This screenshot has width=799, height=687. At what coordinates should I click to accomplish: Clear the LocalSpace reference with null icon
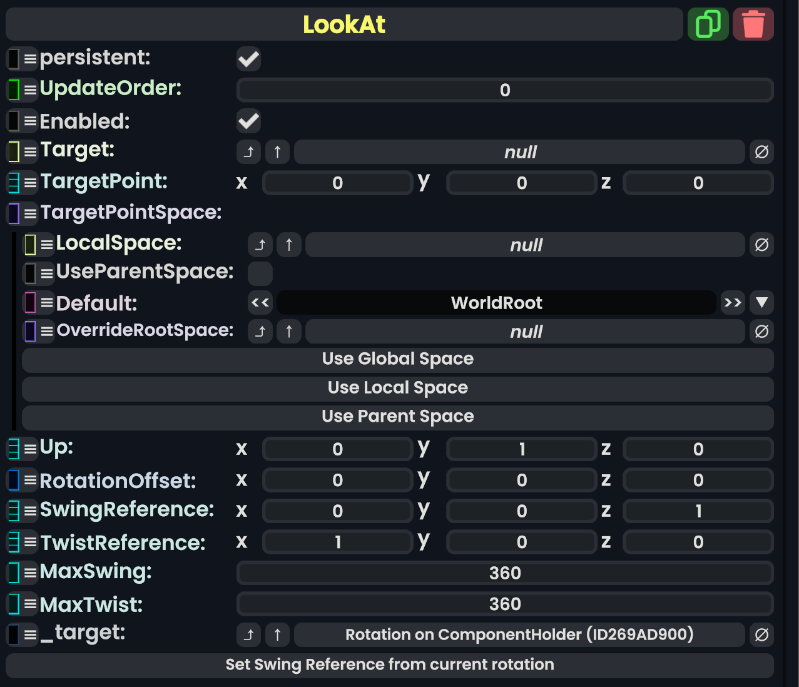tap(761, 245)
